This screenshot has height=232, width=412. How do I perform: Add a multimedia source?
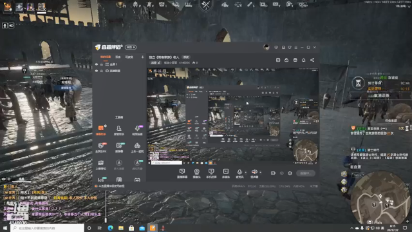click(x=226, y=173)
